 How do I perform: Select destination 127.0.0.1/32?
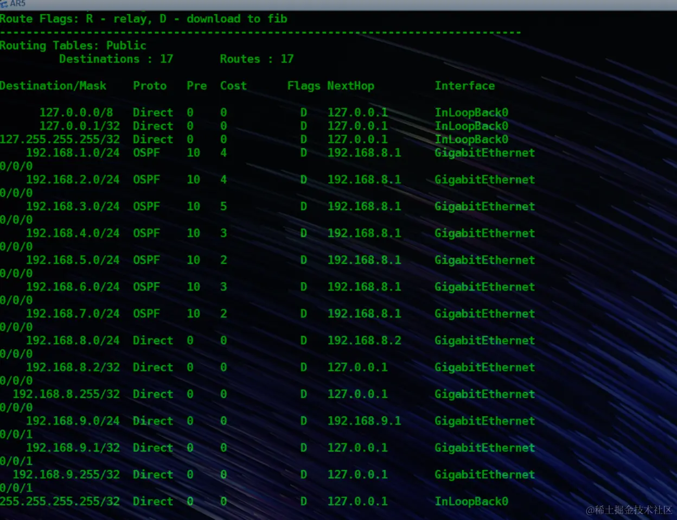click(x=80, y=126)
